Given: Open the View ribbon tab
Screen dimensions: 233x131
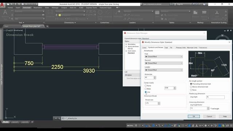Looking at the screenshot, I should pos(47,8).
